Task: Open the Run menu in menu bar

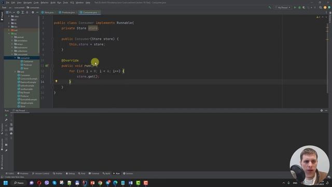Action: (x=59, y=3)
